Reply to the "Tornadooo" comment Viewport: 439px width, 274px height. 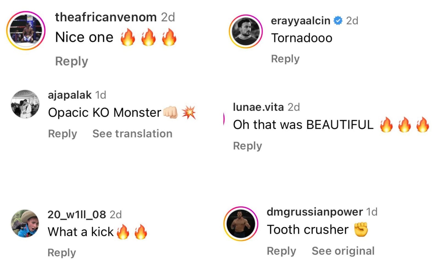(285, 59)
